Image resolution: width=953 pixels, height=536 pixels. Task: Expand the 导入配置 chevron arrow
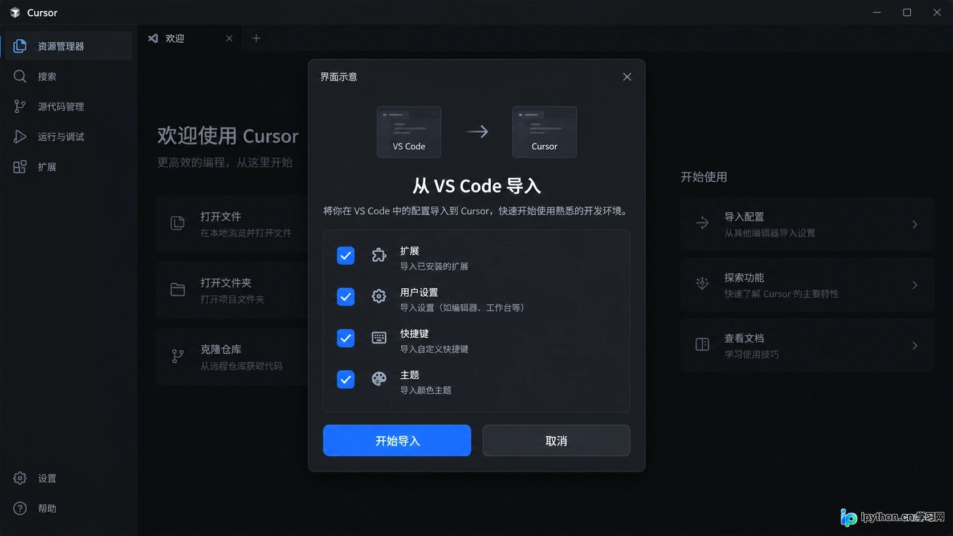pos(915,224)
